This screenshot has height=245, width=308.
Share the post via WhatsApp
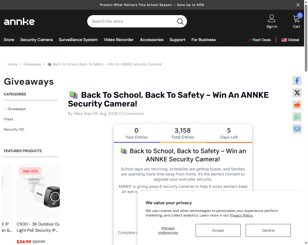[297, 117]
